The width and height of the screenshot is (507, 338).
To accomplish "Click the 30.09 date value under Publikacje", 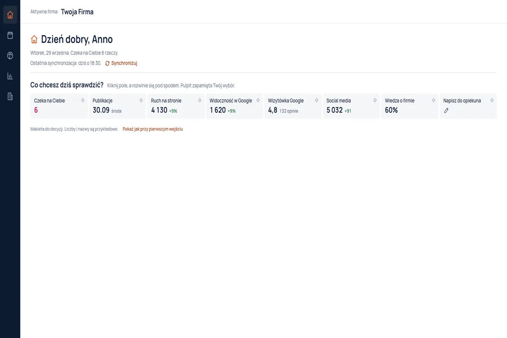I will click(x=101, y=110).
